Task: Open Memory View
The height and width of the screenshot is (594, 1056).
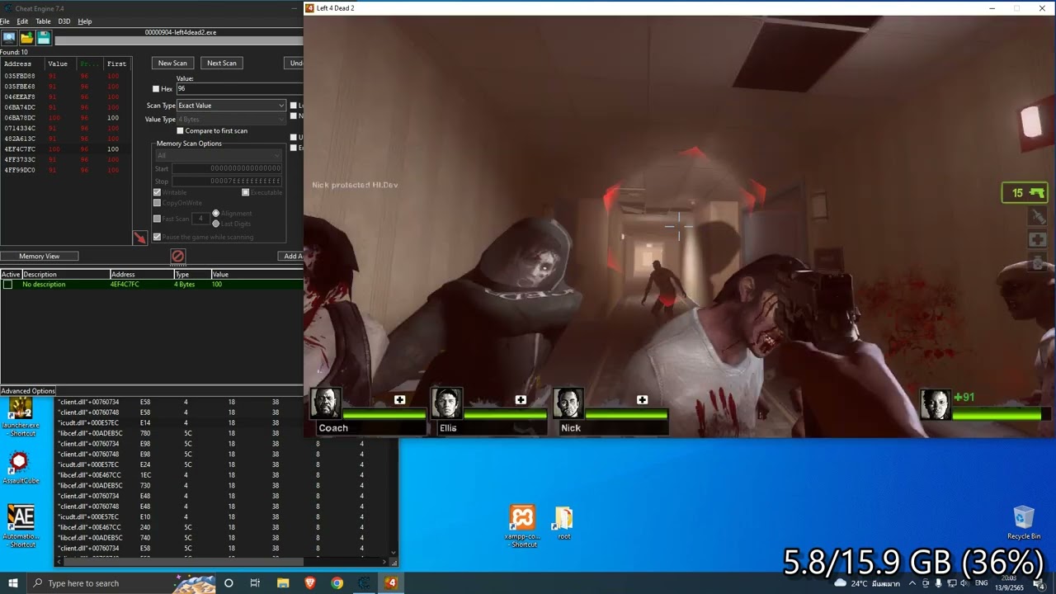Action: pyautogui.click(x=40, y=256)
